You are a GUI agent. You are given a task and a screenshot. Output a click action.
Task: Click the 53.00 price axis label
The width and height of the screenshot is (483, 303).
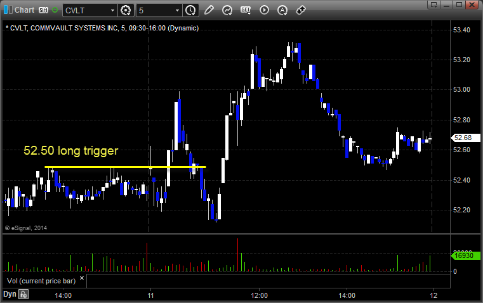[461, 89]
